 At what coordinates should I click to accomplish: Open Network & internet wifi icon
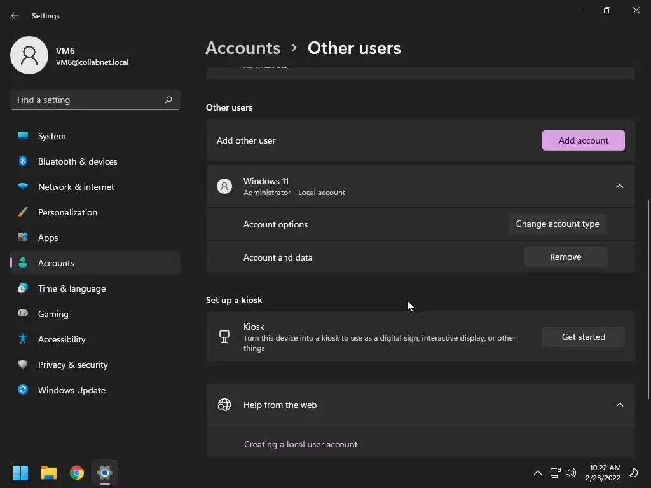click(23, 187)
